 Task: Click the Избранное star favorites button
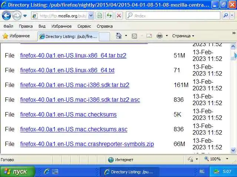[x=16, y=36]
